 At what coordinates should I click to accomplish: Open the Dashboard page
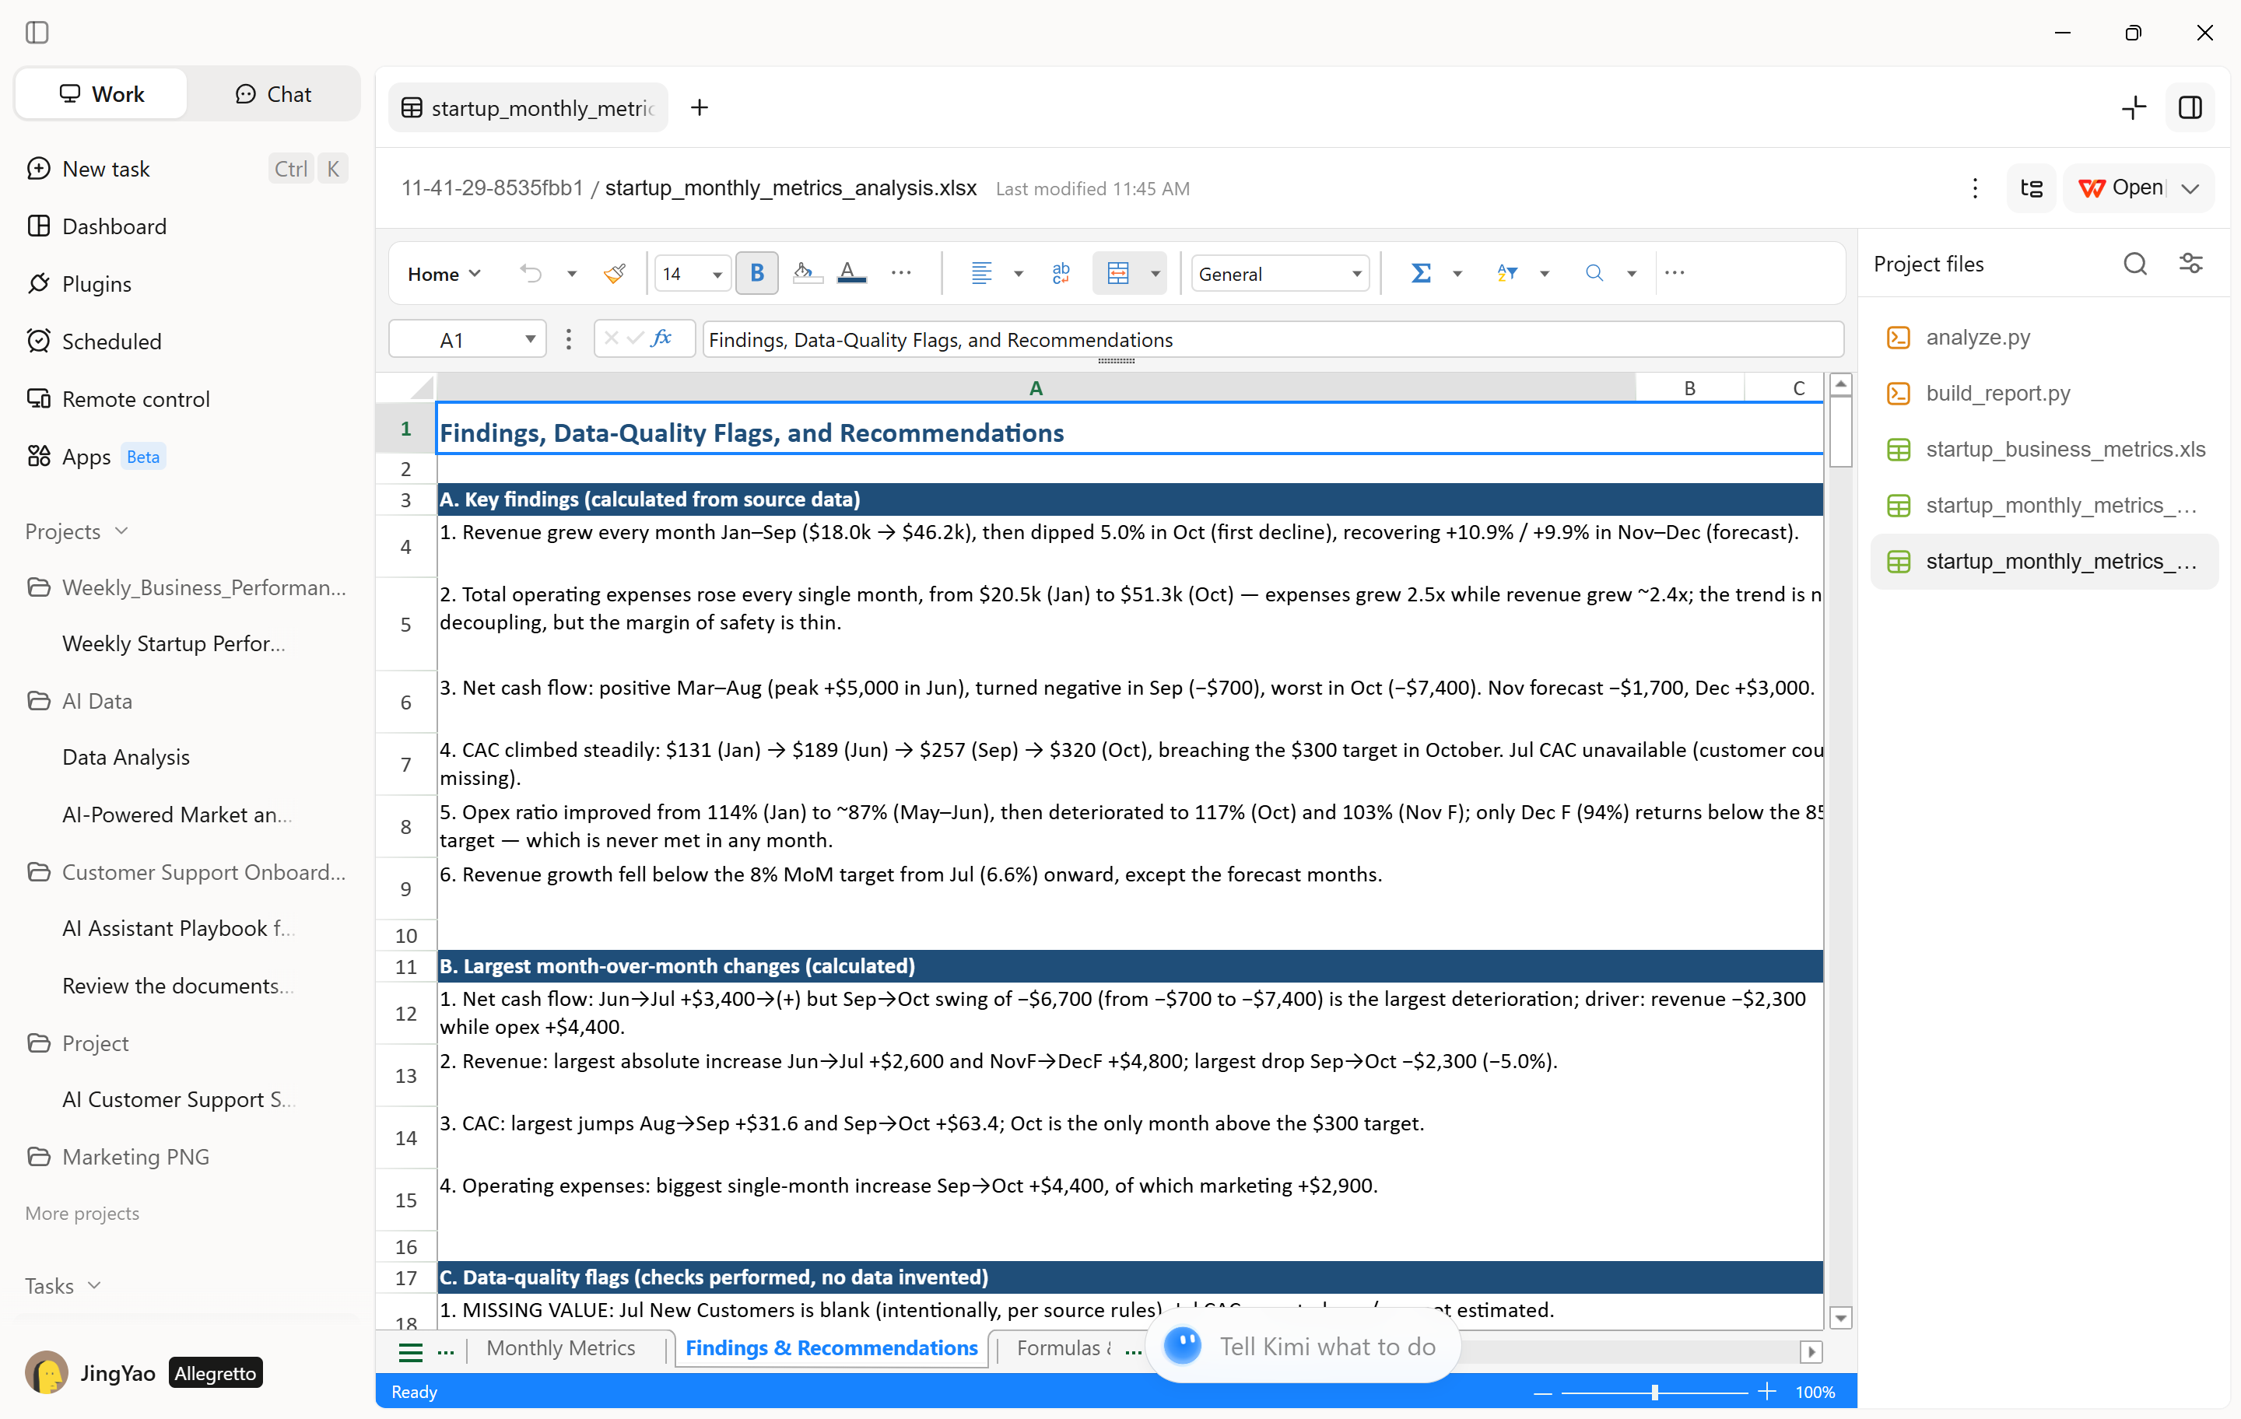click(186, 226)
